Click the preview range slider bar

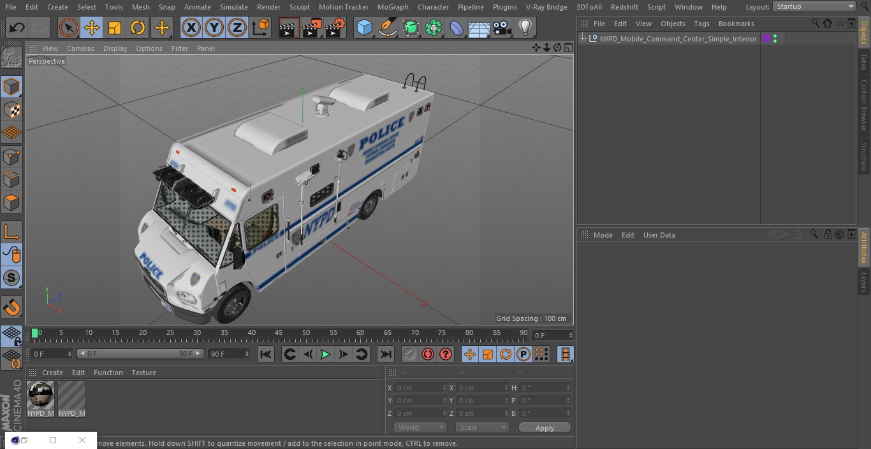pyautogui.click(x=140, y=353)
